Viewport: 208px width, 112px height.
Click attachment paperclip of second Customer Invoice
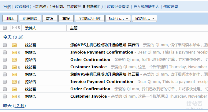(19, 97)
